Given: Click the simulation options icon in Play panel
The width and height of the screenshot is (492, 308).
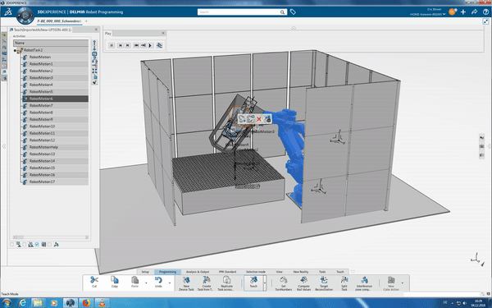Looking at the screenshot, I should (159, 45).
